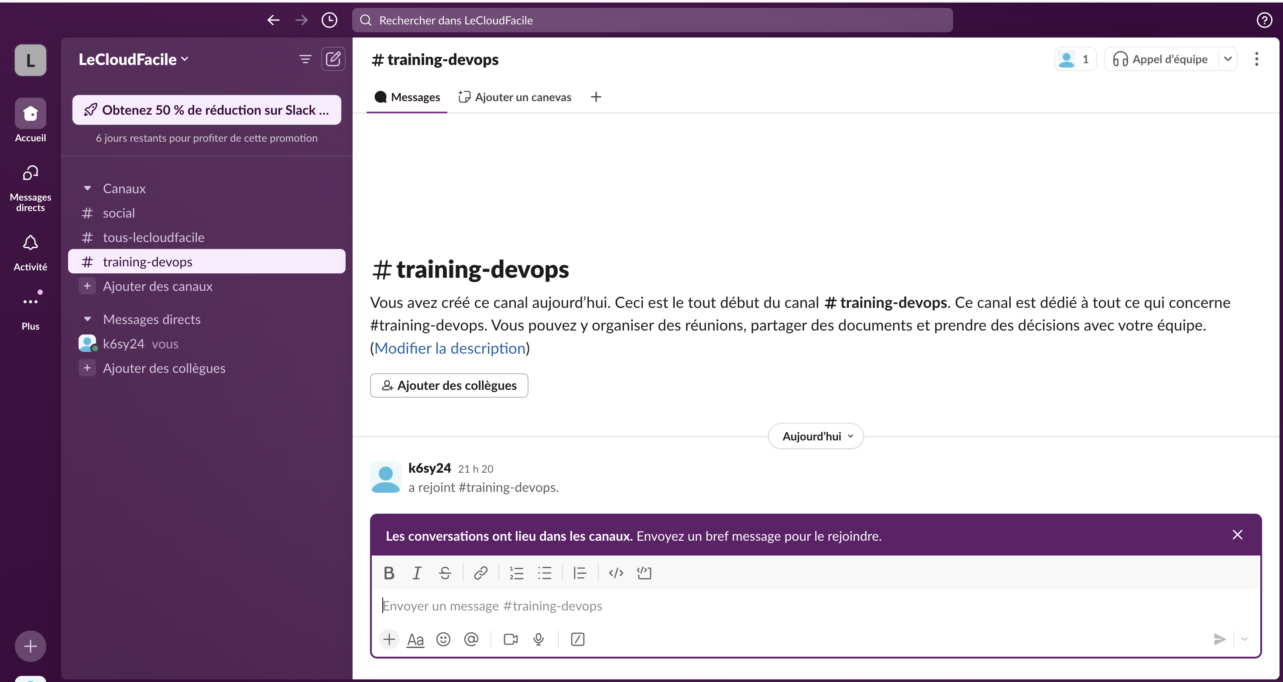Image resolution: width=1283 pixels, height=682 pixels.
Task: Open the LeCloudFacile workspace menu
Action: pos(134,59)
